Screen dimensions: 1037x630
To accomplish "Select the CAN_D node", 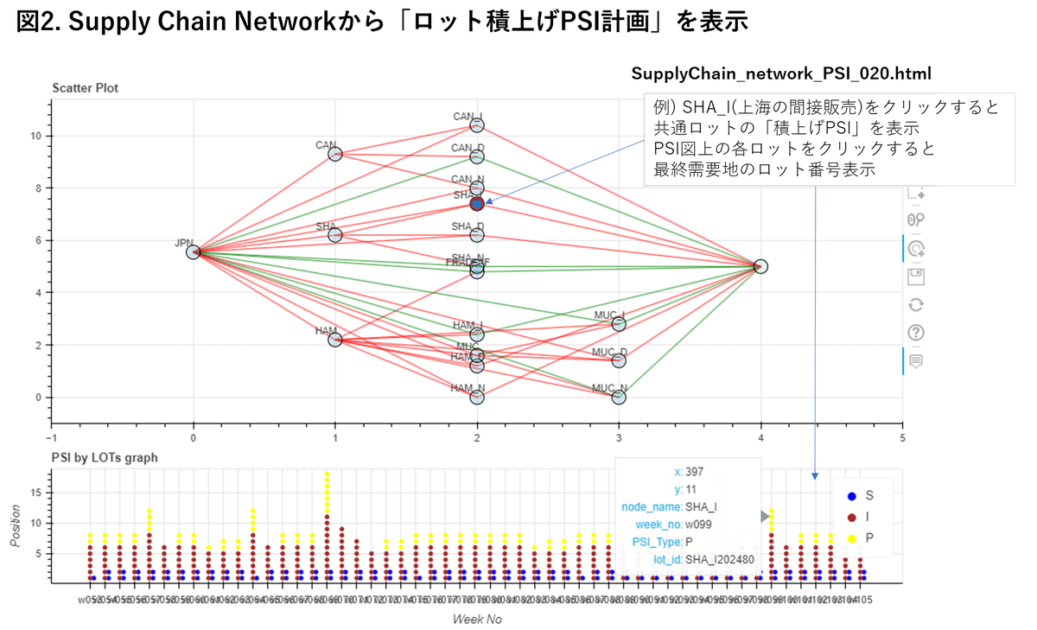I will [x=476, y=156].
